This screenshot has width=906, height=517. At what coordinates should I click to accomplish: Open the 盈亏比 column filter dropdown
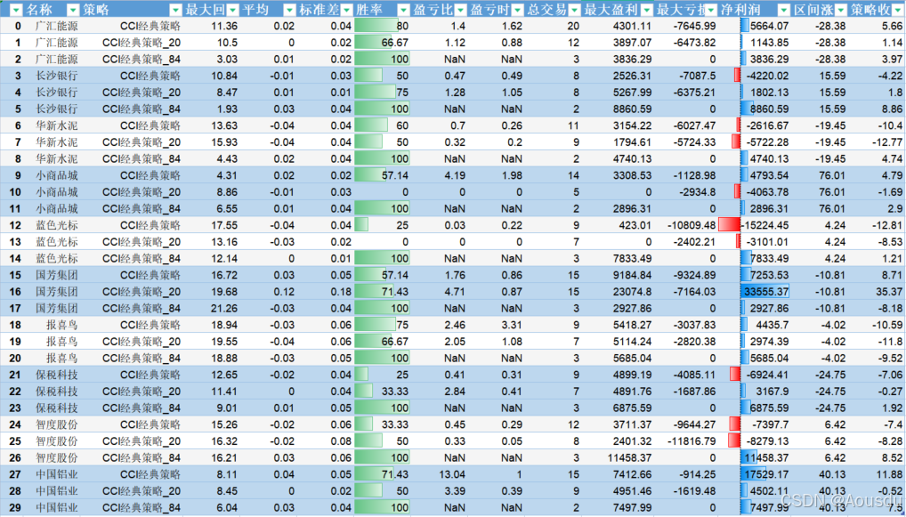[x=460, y=9]
